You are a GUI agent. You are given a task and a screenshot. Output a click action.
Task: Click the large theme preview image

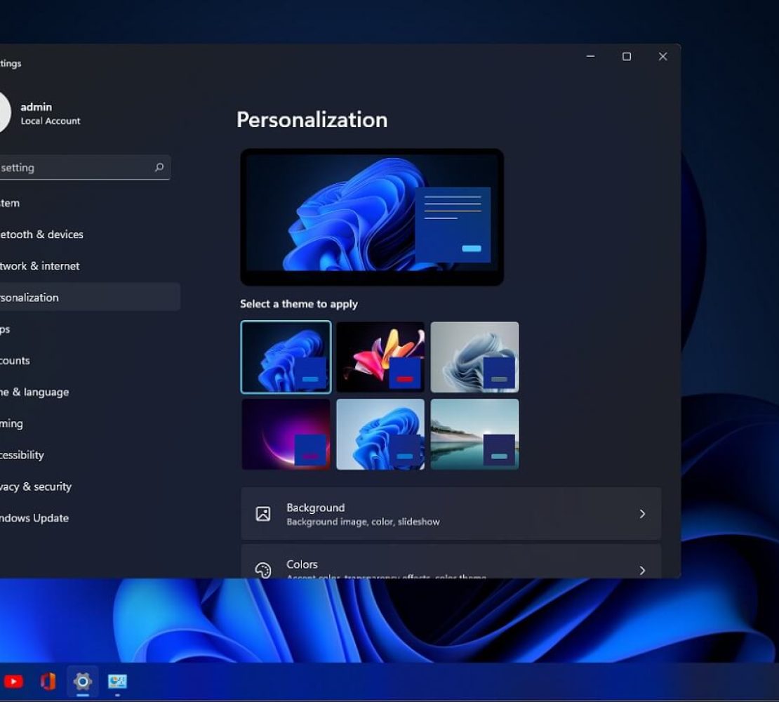(372, 217)
